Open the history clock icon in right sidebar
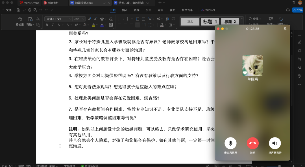305x167 pixels. tap(299, 76)
